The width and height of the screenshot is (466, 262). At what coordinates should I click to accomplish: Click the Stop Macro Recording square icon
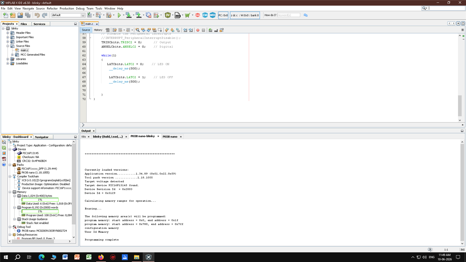(x=203, y=30)
